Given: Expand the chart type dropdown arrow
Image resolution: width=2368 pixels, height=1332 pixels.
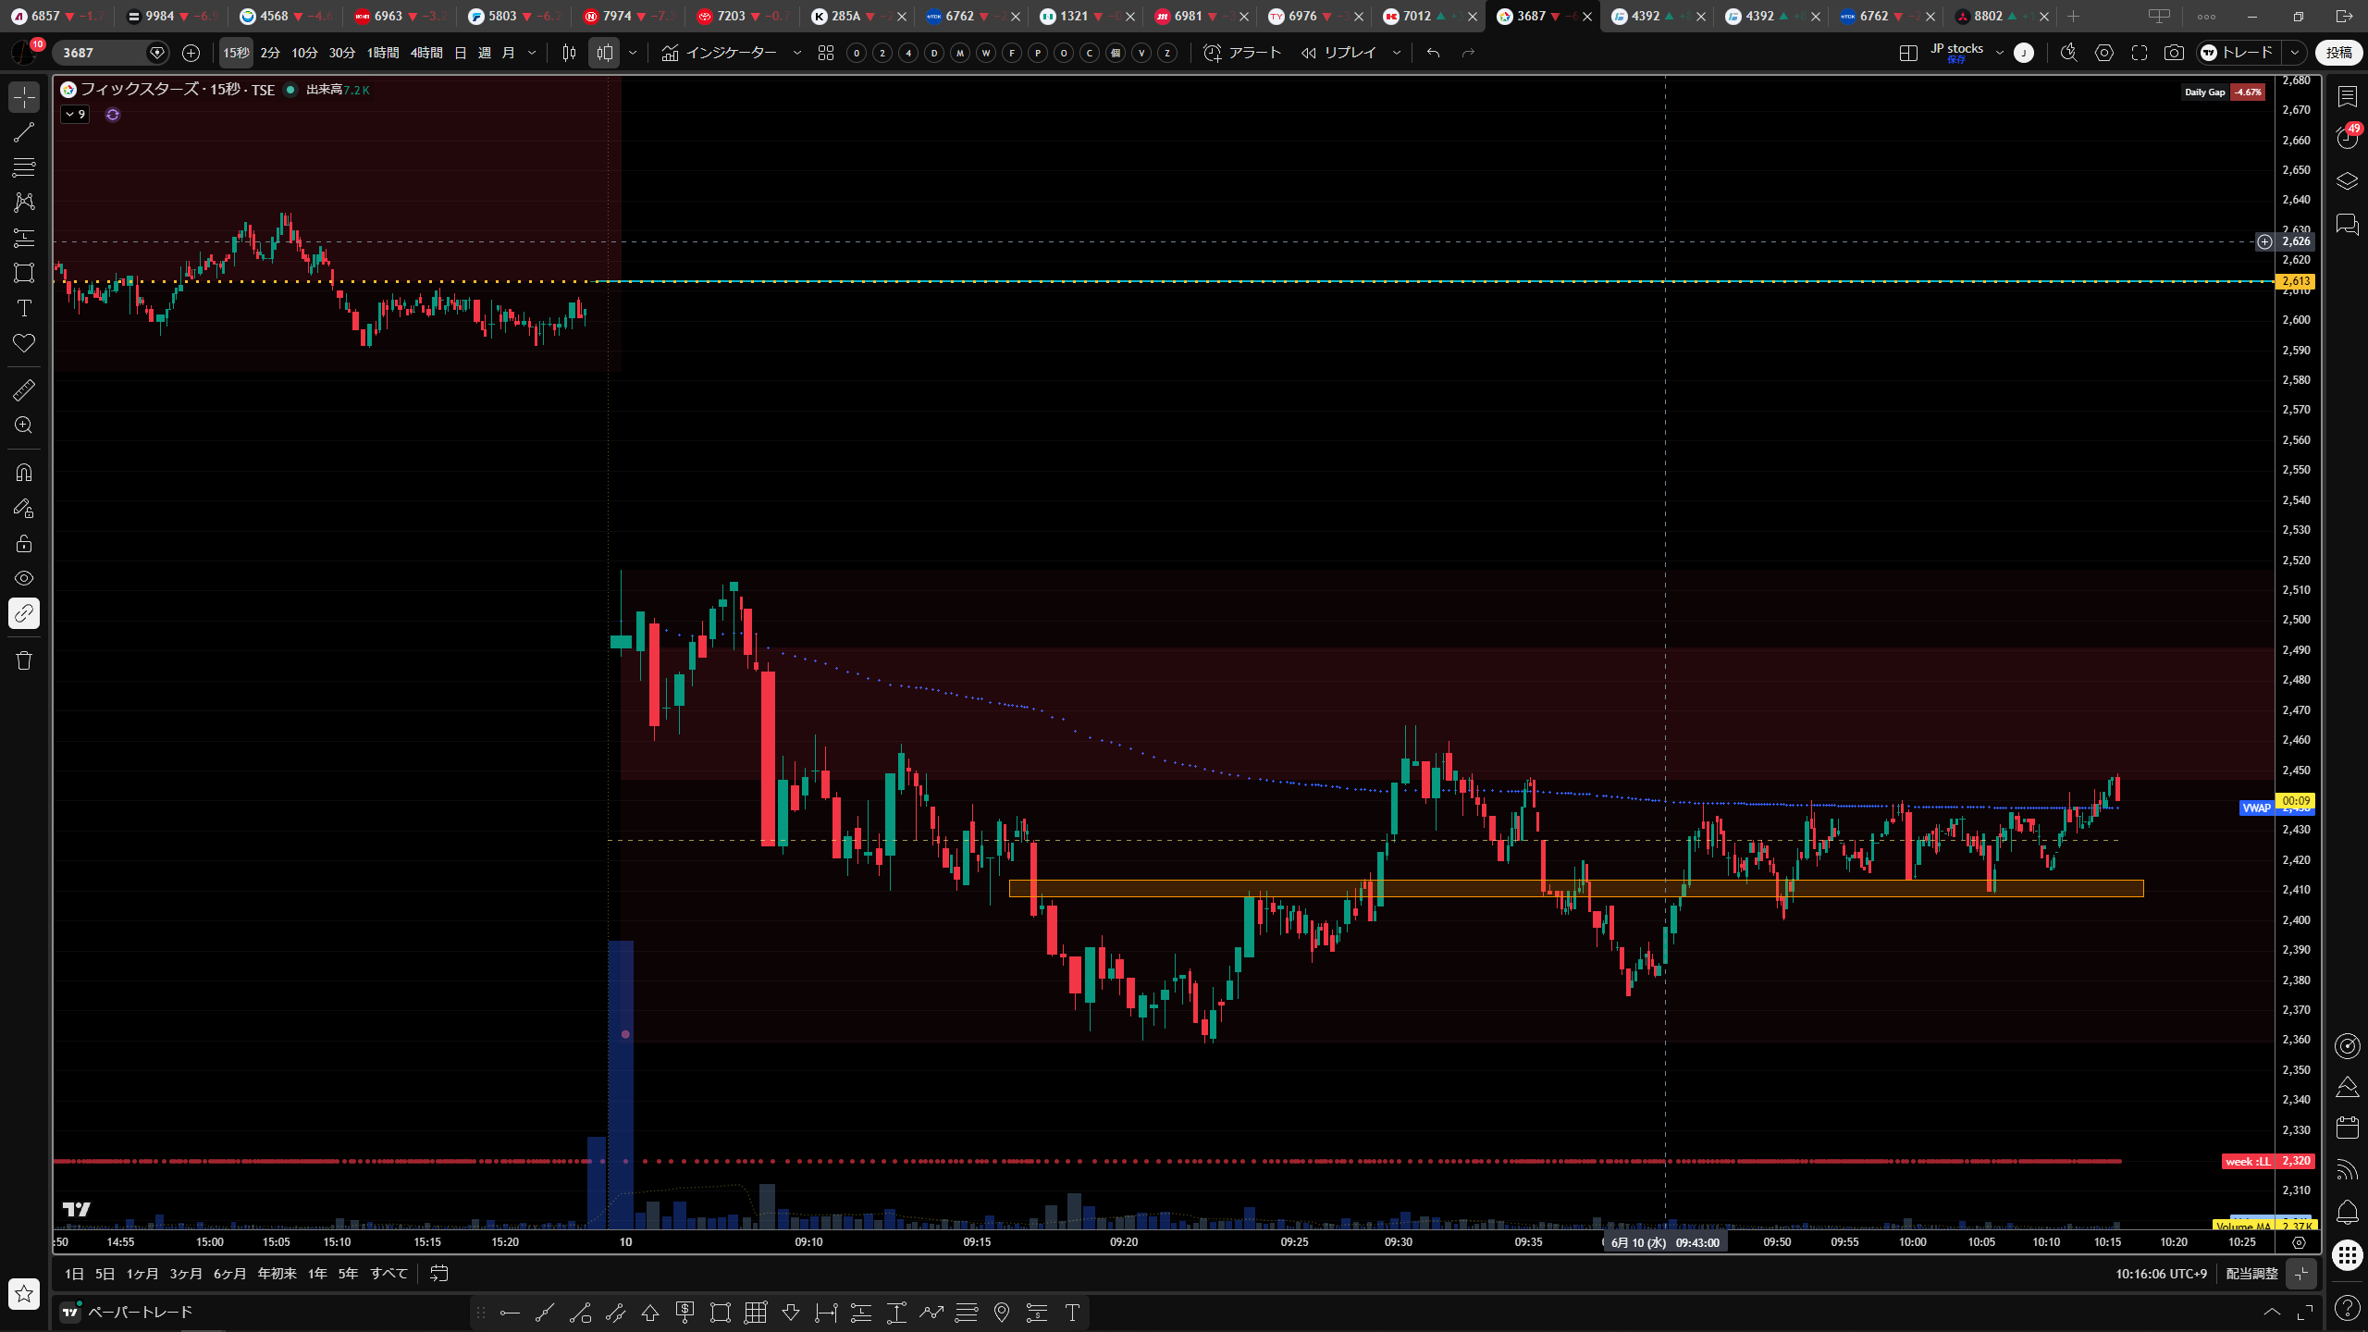Looking at the screenshot, I should tap(633, 53).
